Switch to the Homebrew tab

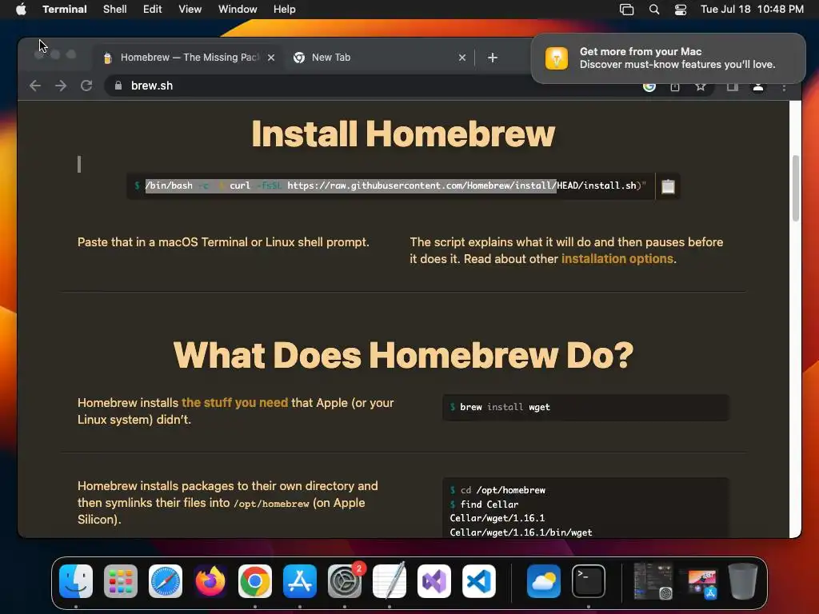coord(188,58)
